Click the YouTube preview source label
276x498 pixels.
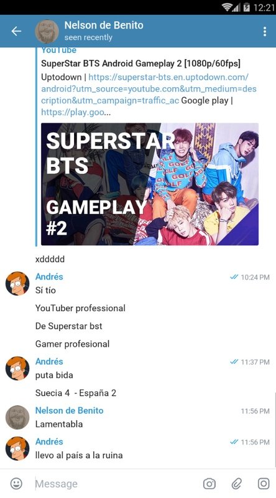pos(58,50)
